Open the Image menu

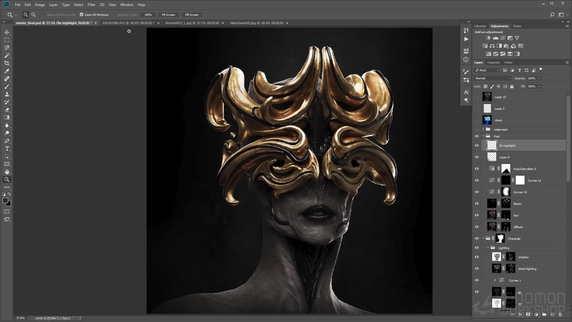tap(39, 5)
